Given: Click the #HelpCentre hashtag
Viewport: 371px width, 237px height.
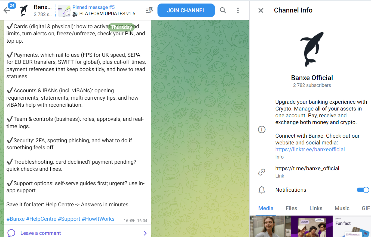Looking at the screenshot, I should (x=41, y=219).
